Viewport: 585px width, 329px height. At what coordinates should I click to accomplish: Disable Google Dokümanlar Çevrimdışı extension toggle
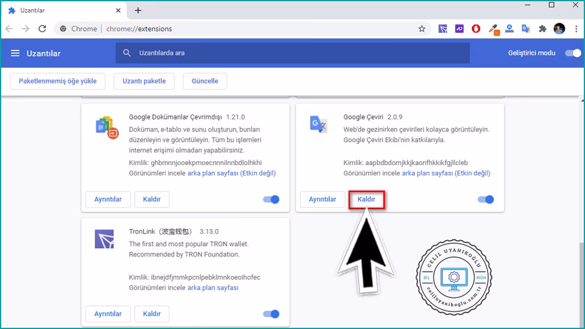point(271,199)
